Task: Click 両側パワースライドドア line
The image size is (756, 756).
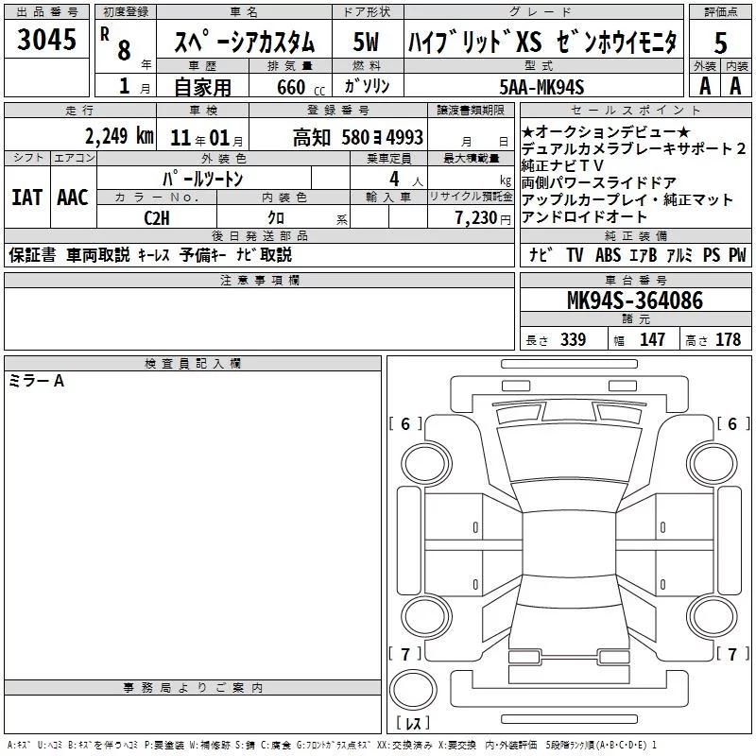Action: pyautogui.click(x=599, y=182)
